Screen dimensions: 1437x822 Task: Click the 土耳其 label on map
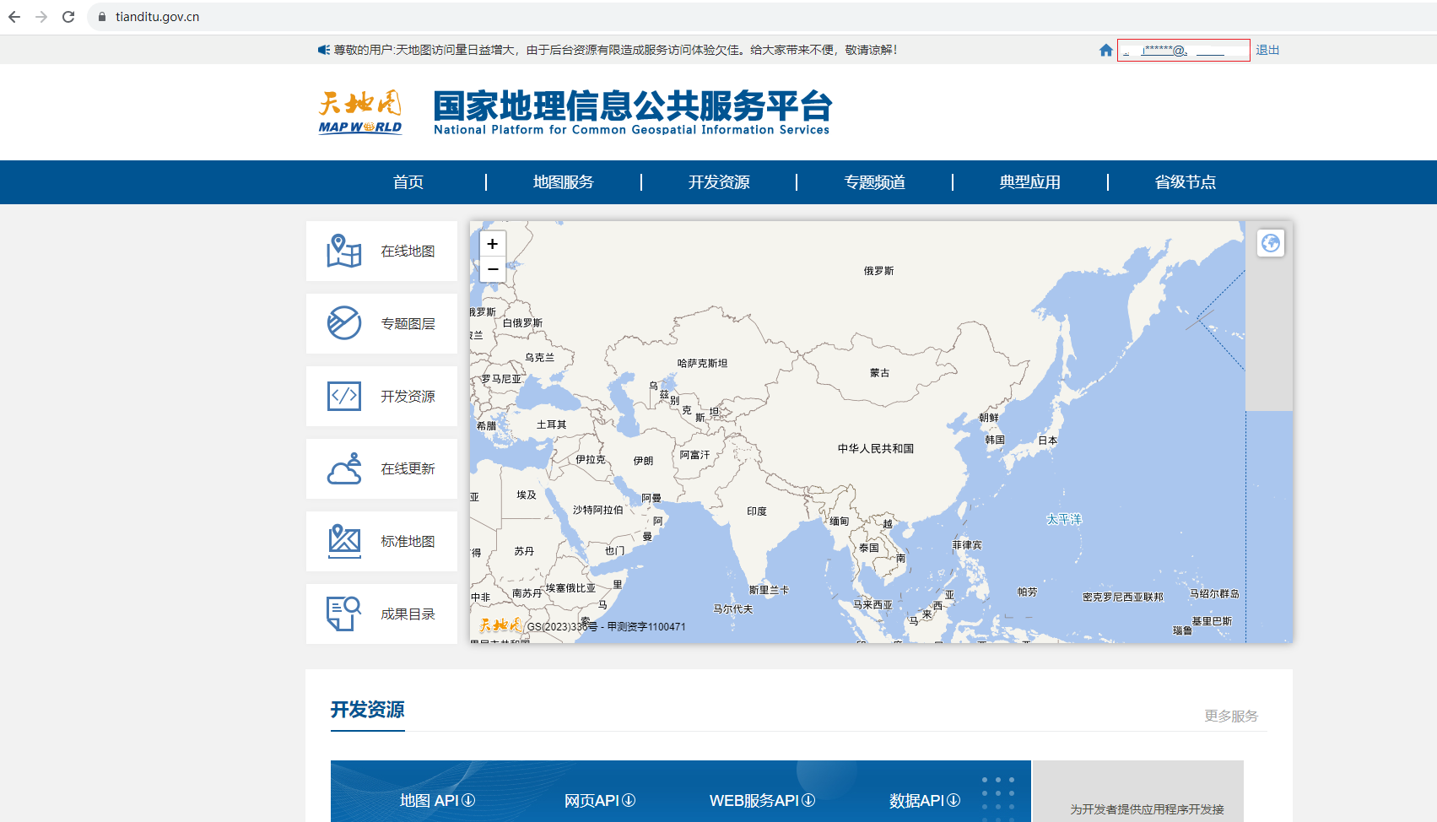552,425
